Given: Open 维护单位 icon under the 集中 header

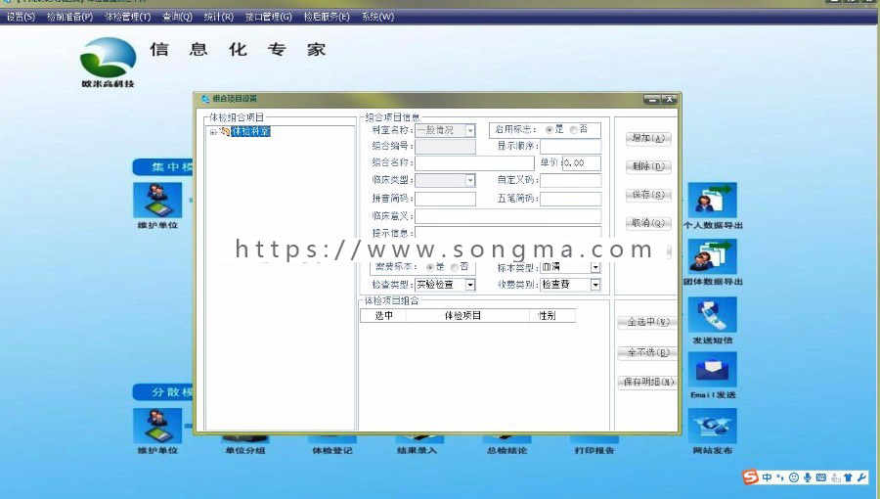Looking at the screenshot, I should coord(157,200).
